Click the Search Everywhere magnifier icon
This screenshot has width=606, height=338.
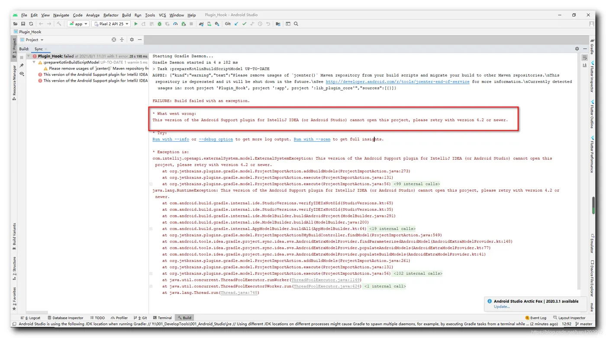[x=296, y=24]
